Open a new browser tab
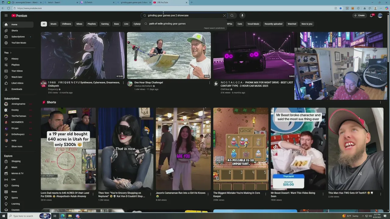This screenshot has height=219, width=390. pos(191,2)
